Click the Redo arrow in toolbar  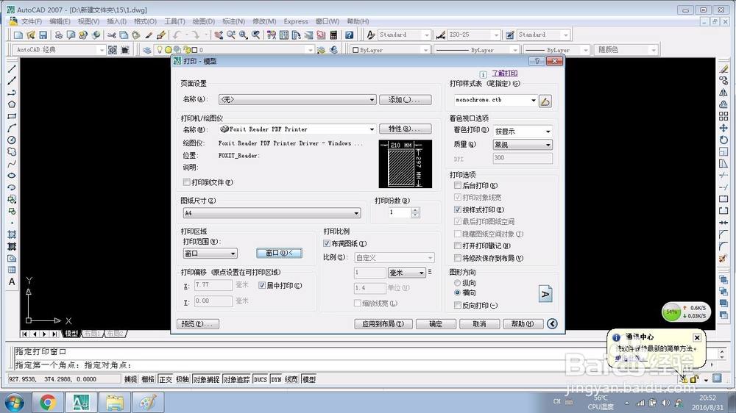coord(196,35)
